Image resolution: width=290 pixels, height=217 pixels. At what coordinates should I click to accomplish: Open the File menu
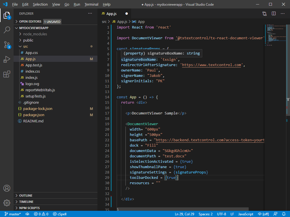coord(15,5)
